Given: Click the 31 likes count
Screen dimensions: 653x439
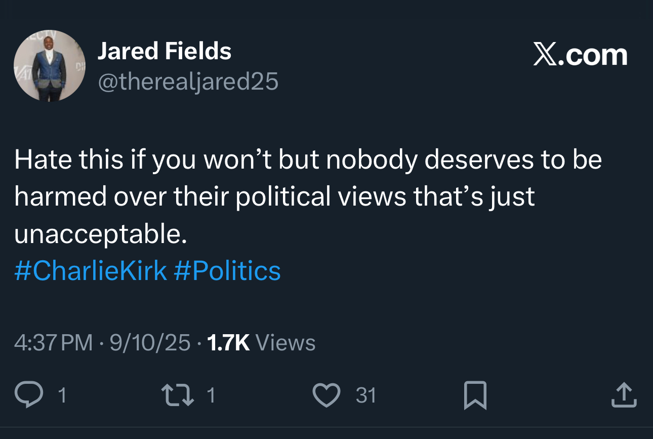Looking at the screenshot, I should point(366,395).
